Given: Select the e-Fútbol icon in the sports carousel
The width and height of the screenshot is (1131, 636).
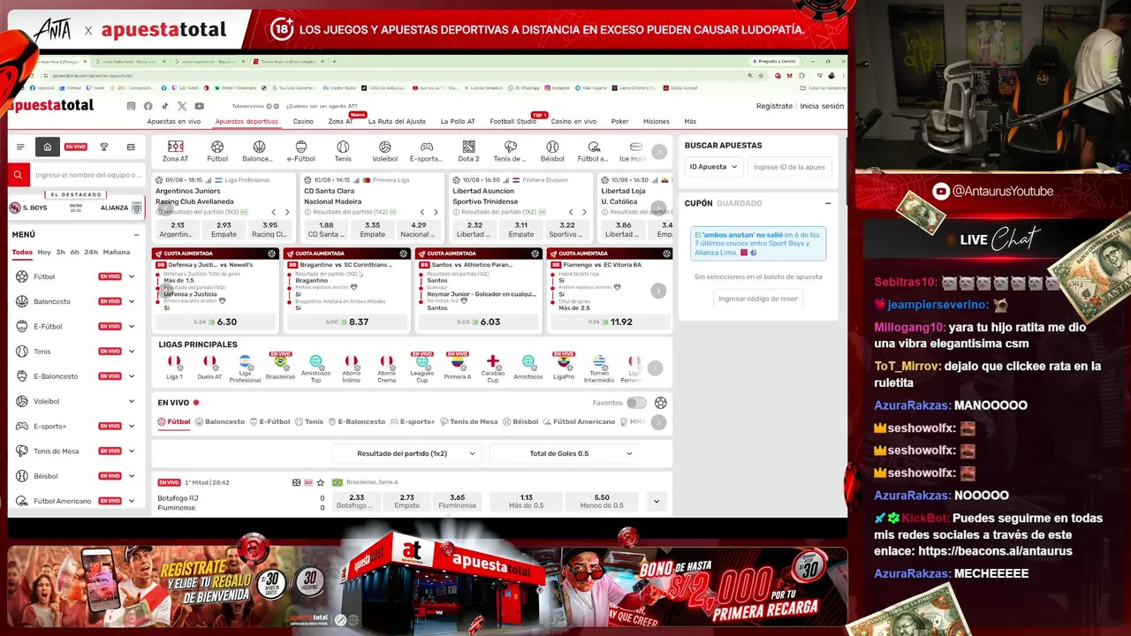Looking at the screenshot, I should [x=301, y=147].
